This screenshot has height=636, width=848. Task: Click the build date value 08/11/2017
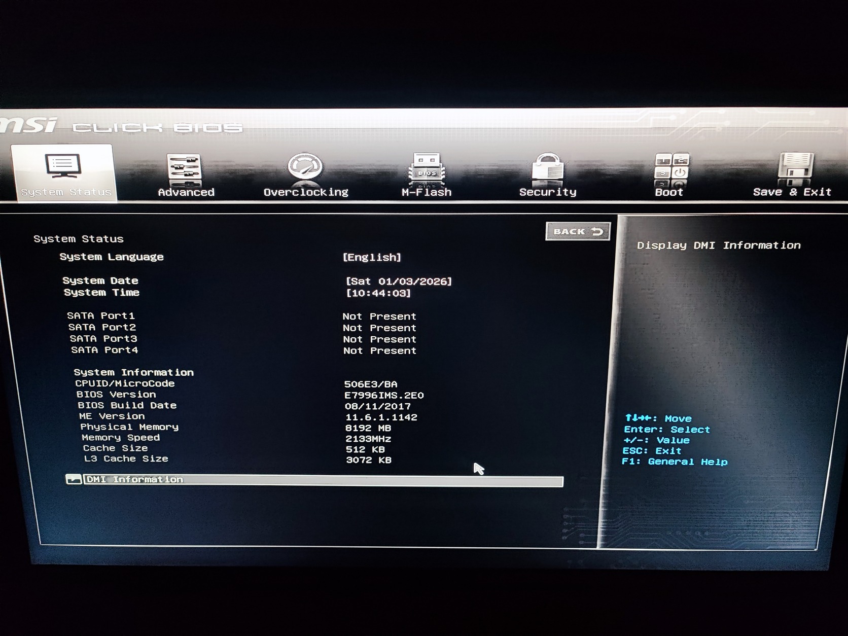click(x=378, y=406)
